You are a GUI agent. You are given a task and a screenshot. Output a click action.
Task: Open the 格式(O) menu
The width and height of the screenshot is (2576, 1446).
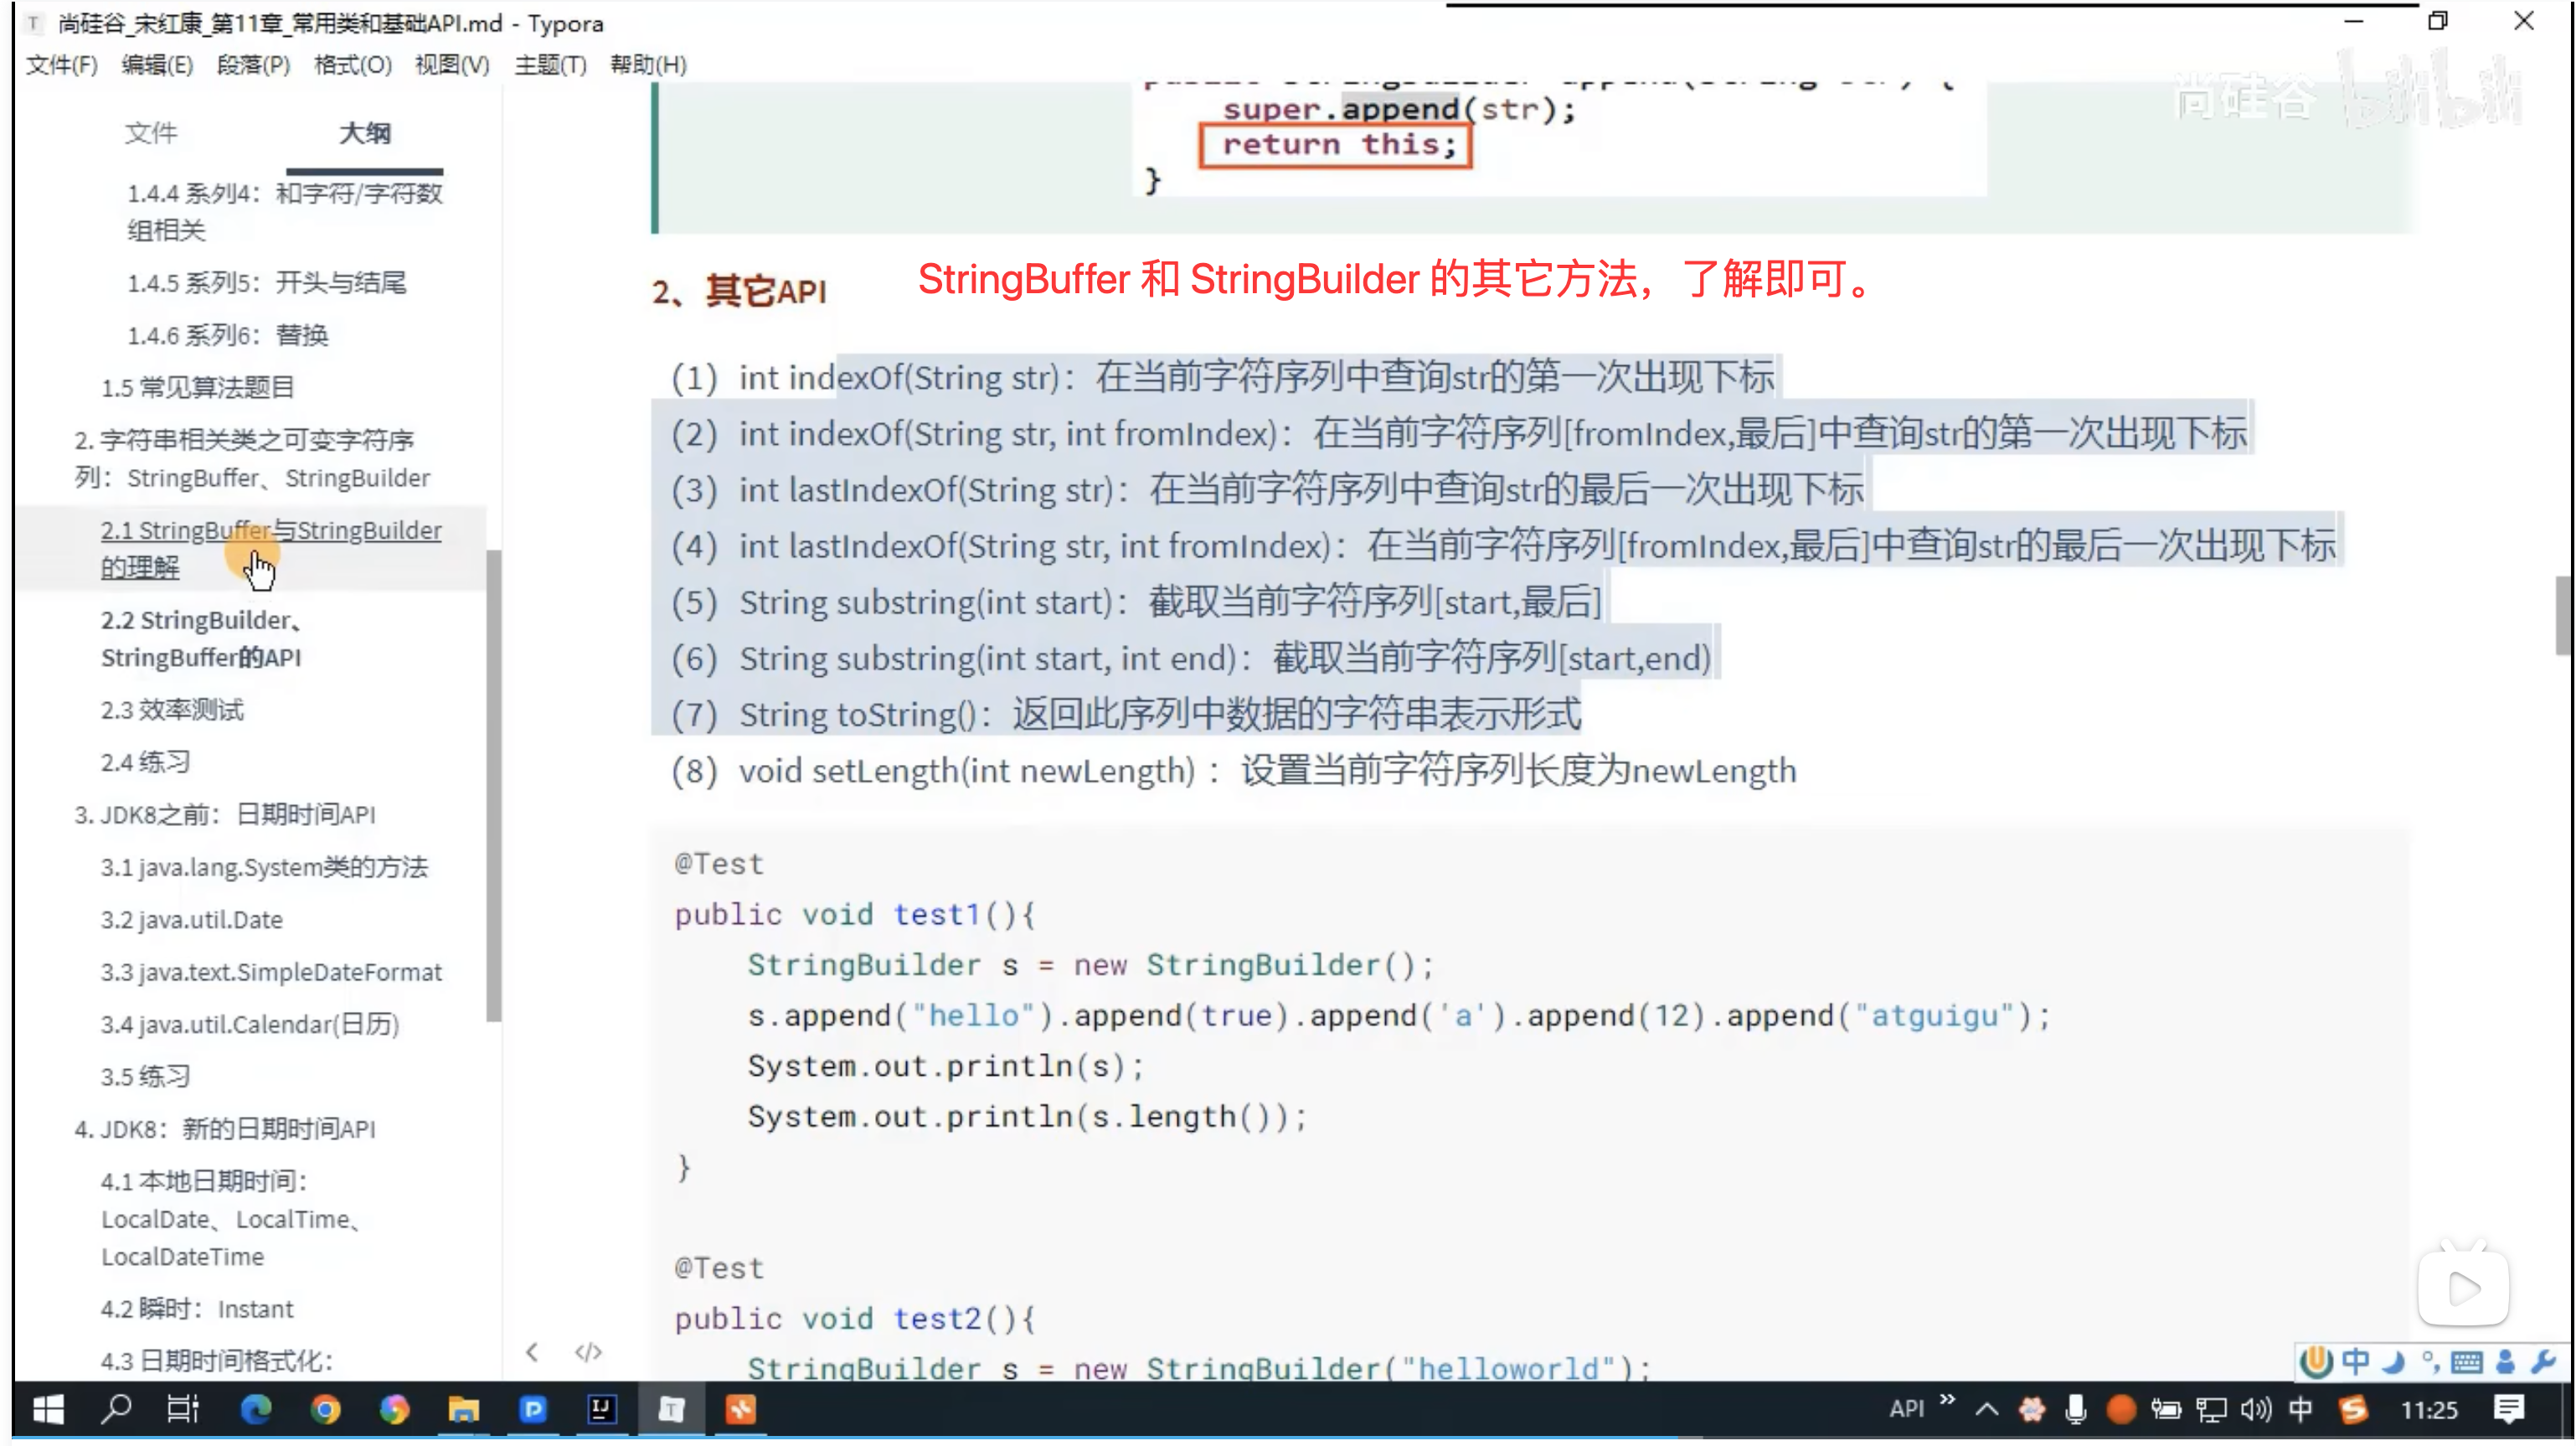[x=352, y=65]
